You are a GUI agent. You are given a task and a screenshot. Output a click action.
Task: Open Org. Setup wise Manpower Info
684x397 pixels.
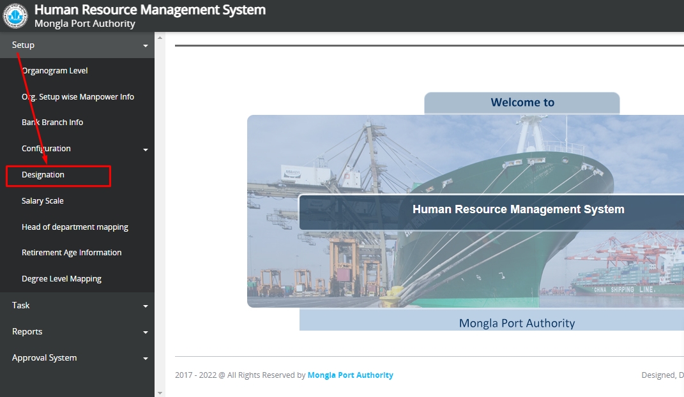78,97
